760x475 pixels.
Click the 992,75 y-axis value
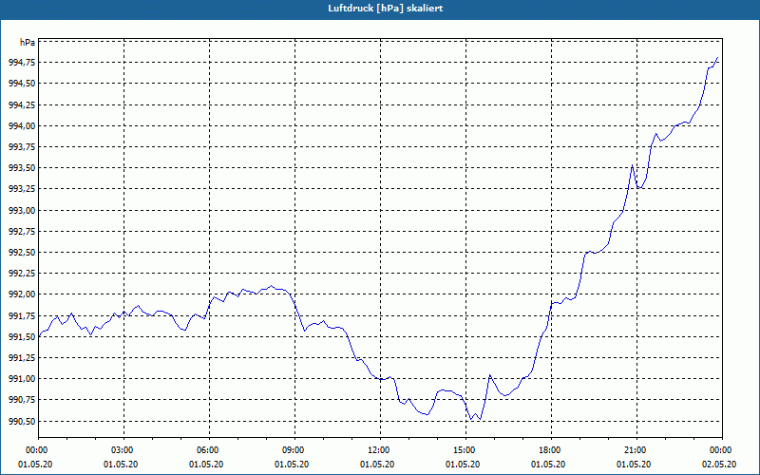(22, 231)
